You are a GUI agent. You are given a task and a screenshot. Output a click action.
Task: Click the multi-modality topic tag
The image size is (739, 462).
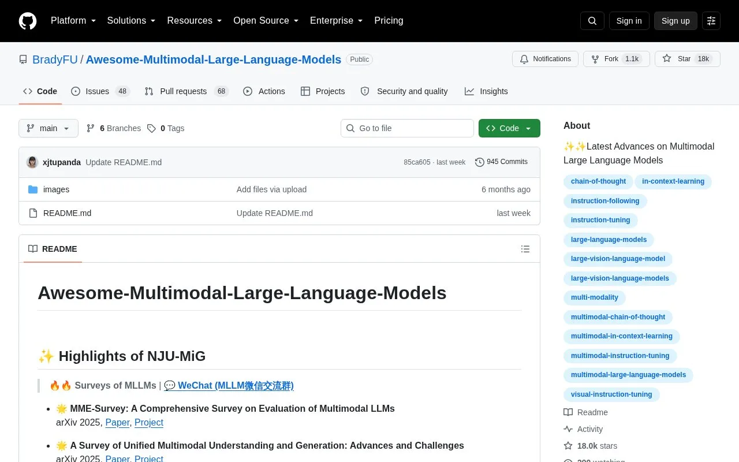coord(595,297)
